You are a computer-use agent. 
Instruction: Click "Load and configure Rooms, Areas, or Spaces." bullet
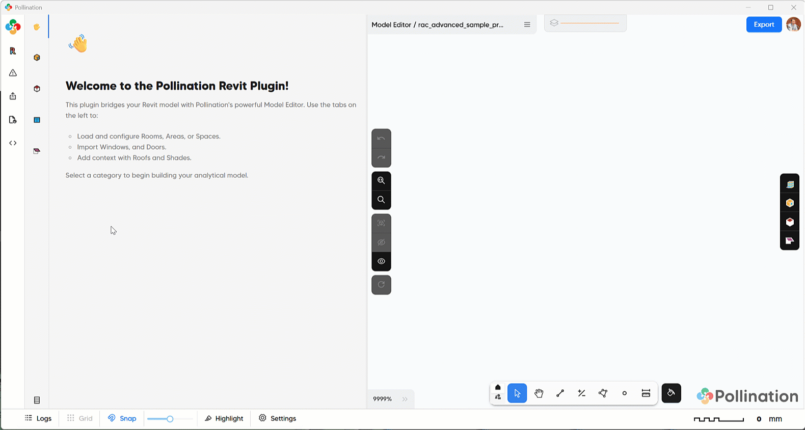(x=149, y=137)
